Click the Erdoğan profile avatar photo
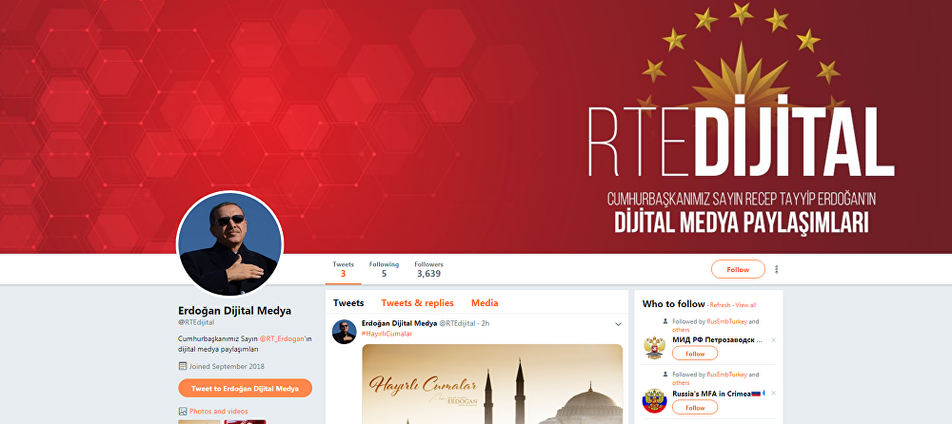The width and height of the screenshot is (952, 424). [230, 244]
